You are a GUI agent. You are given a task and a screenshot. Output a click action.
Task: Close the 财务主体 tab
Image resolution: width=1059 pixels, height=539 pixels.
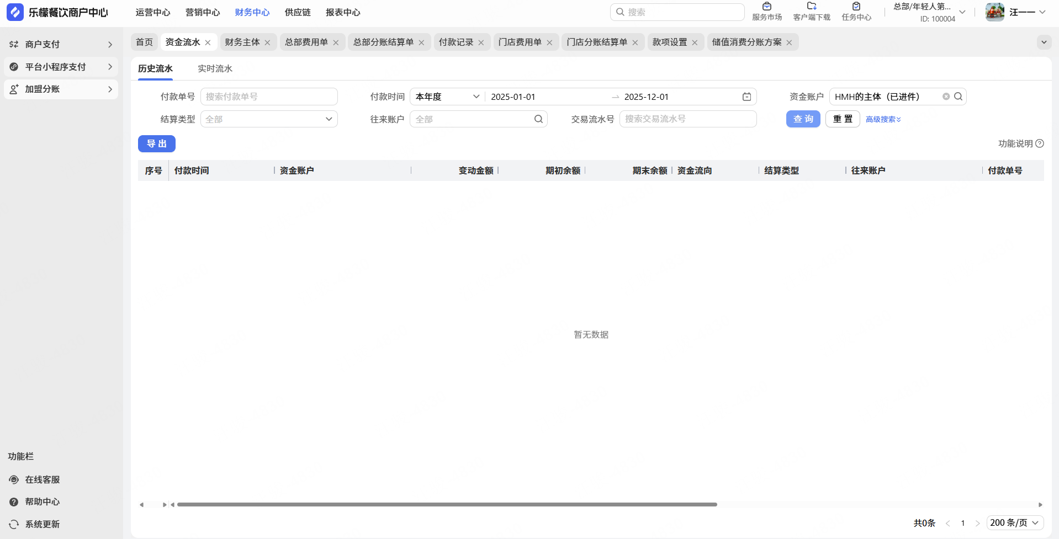click(x=267, y=42)
